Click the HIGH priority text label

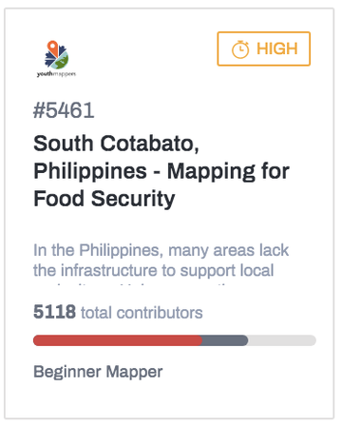277,48
